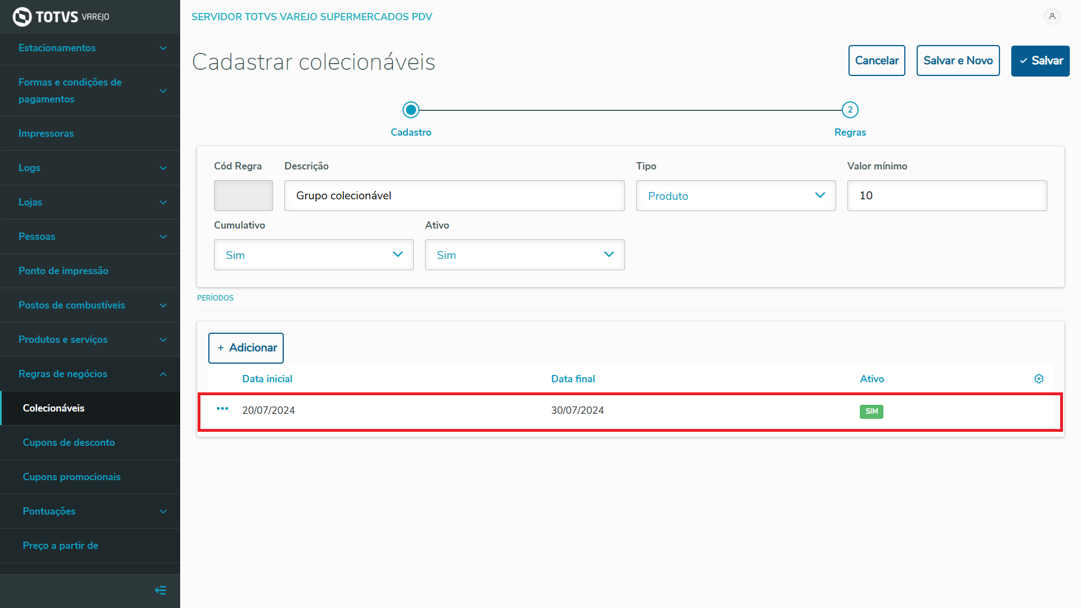Open table column settings gear
The image size is (1081, 608).
coord(1039,379)
